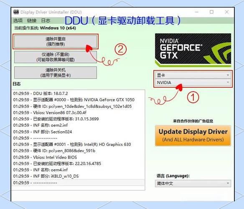Click the 仅清除 (不重启) button

(x=56, y=57)
